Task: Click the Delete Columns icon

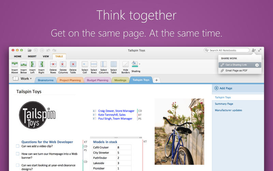Action: tap(63, 64)
